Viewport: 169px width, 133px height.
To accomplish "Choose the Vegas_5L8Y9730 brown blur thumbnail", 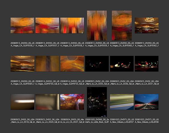I will tap(47, 64).
